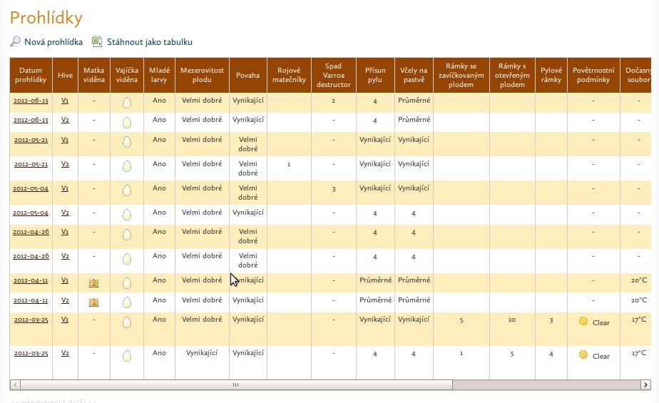Open inspection 2012-05-04 for hive V1
Viewport: 659px width, 403px height.
point(31,189)
